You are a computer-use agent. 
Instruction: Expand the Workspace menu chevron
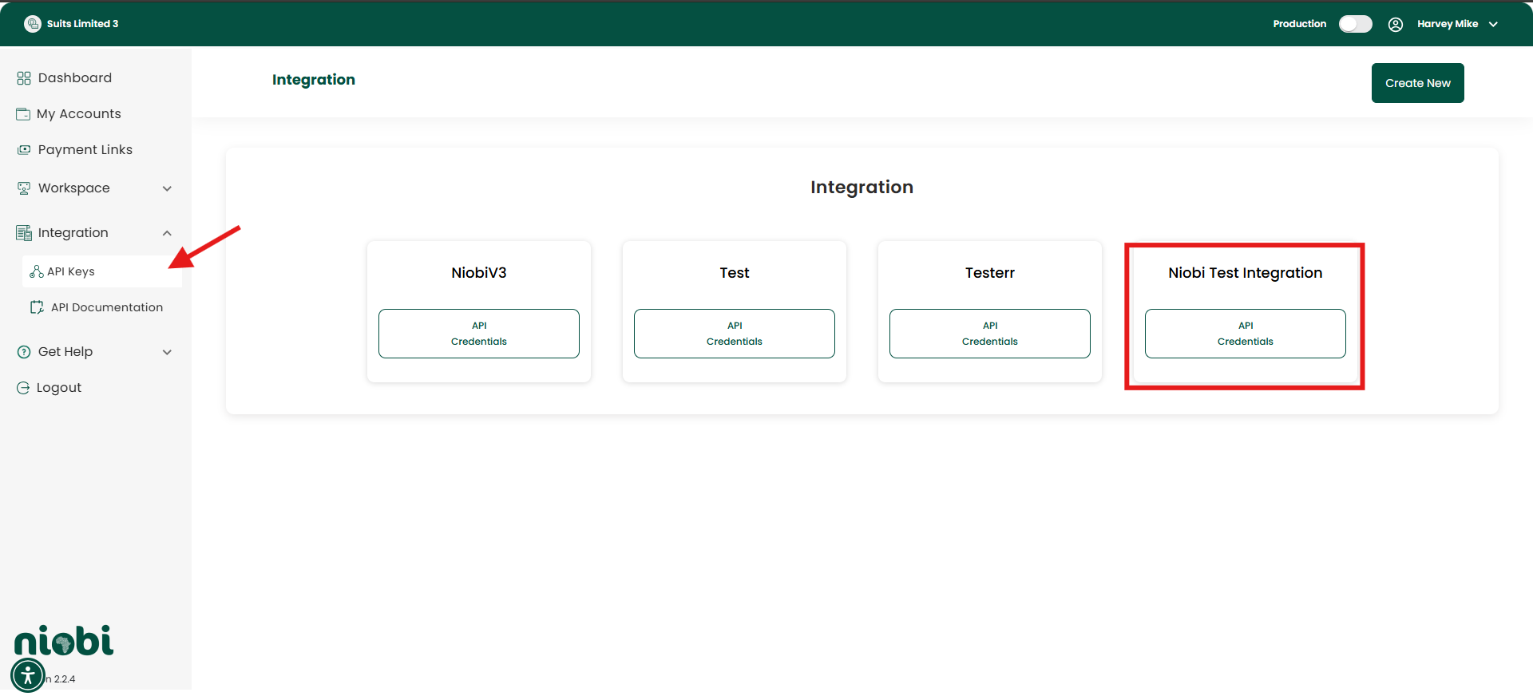click(167, 189)
